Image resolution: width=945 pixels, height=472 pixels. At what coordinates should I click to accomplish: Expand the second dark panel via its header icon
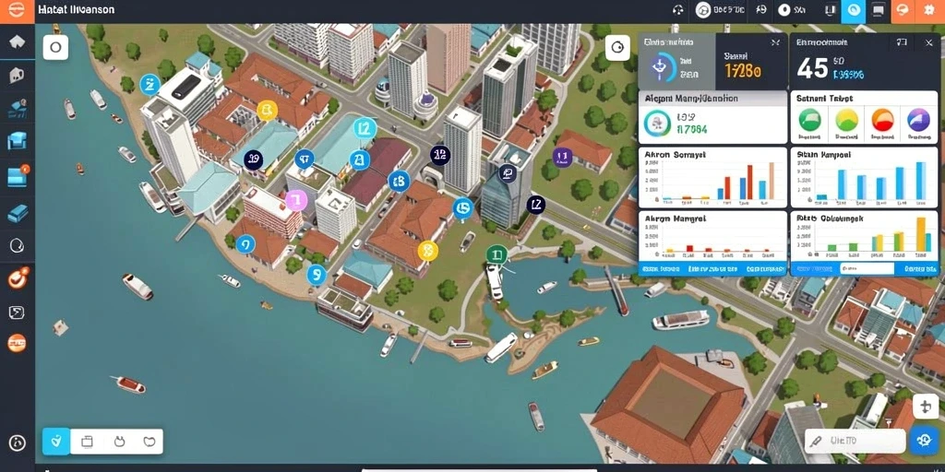coord(901,42)
